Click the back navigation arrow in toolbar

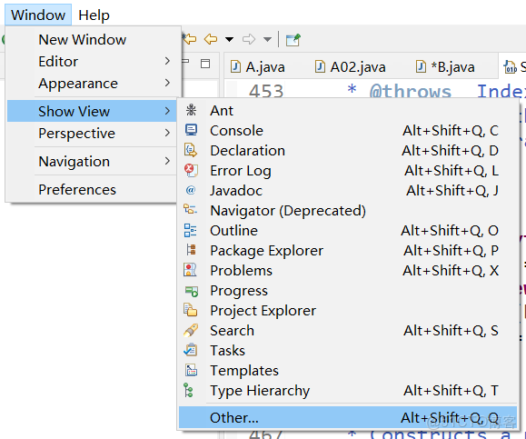[x=211, y=39]
